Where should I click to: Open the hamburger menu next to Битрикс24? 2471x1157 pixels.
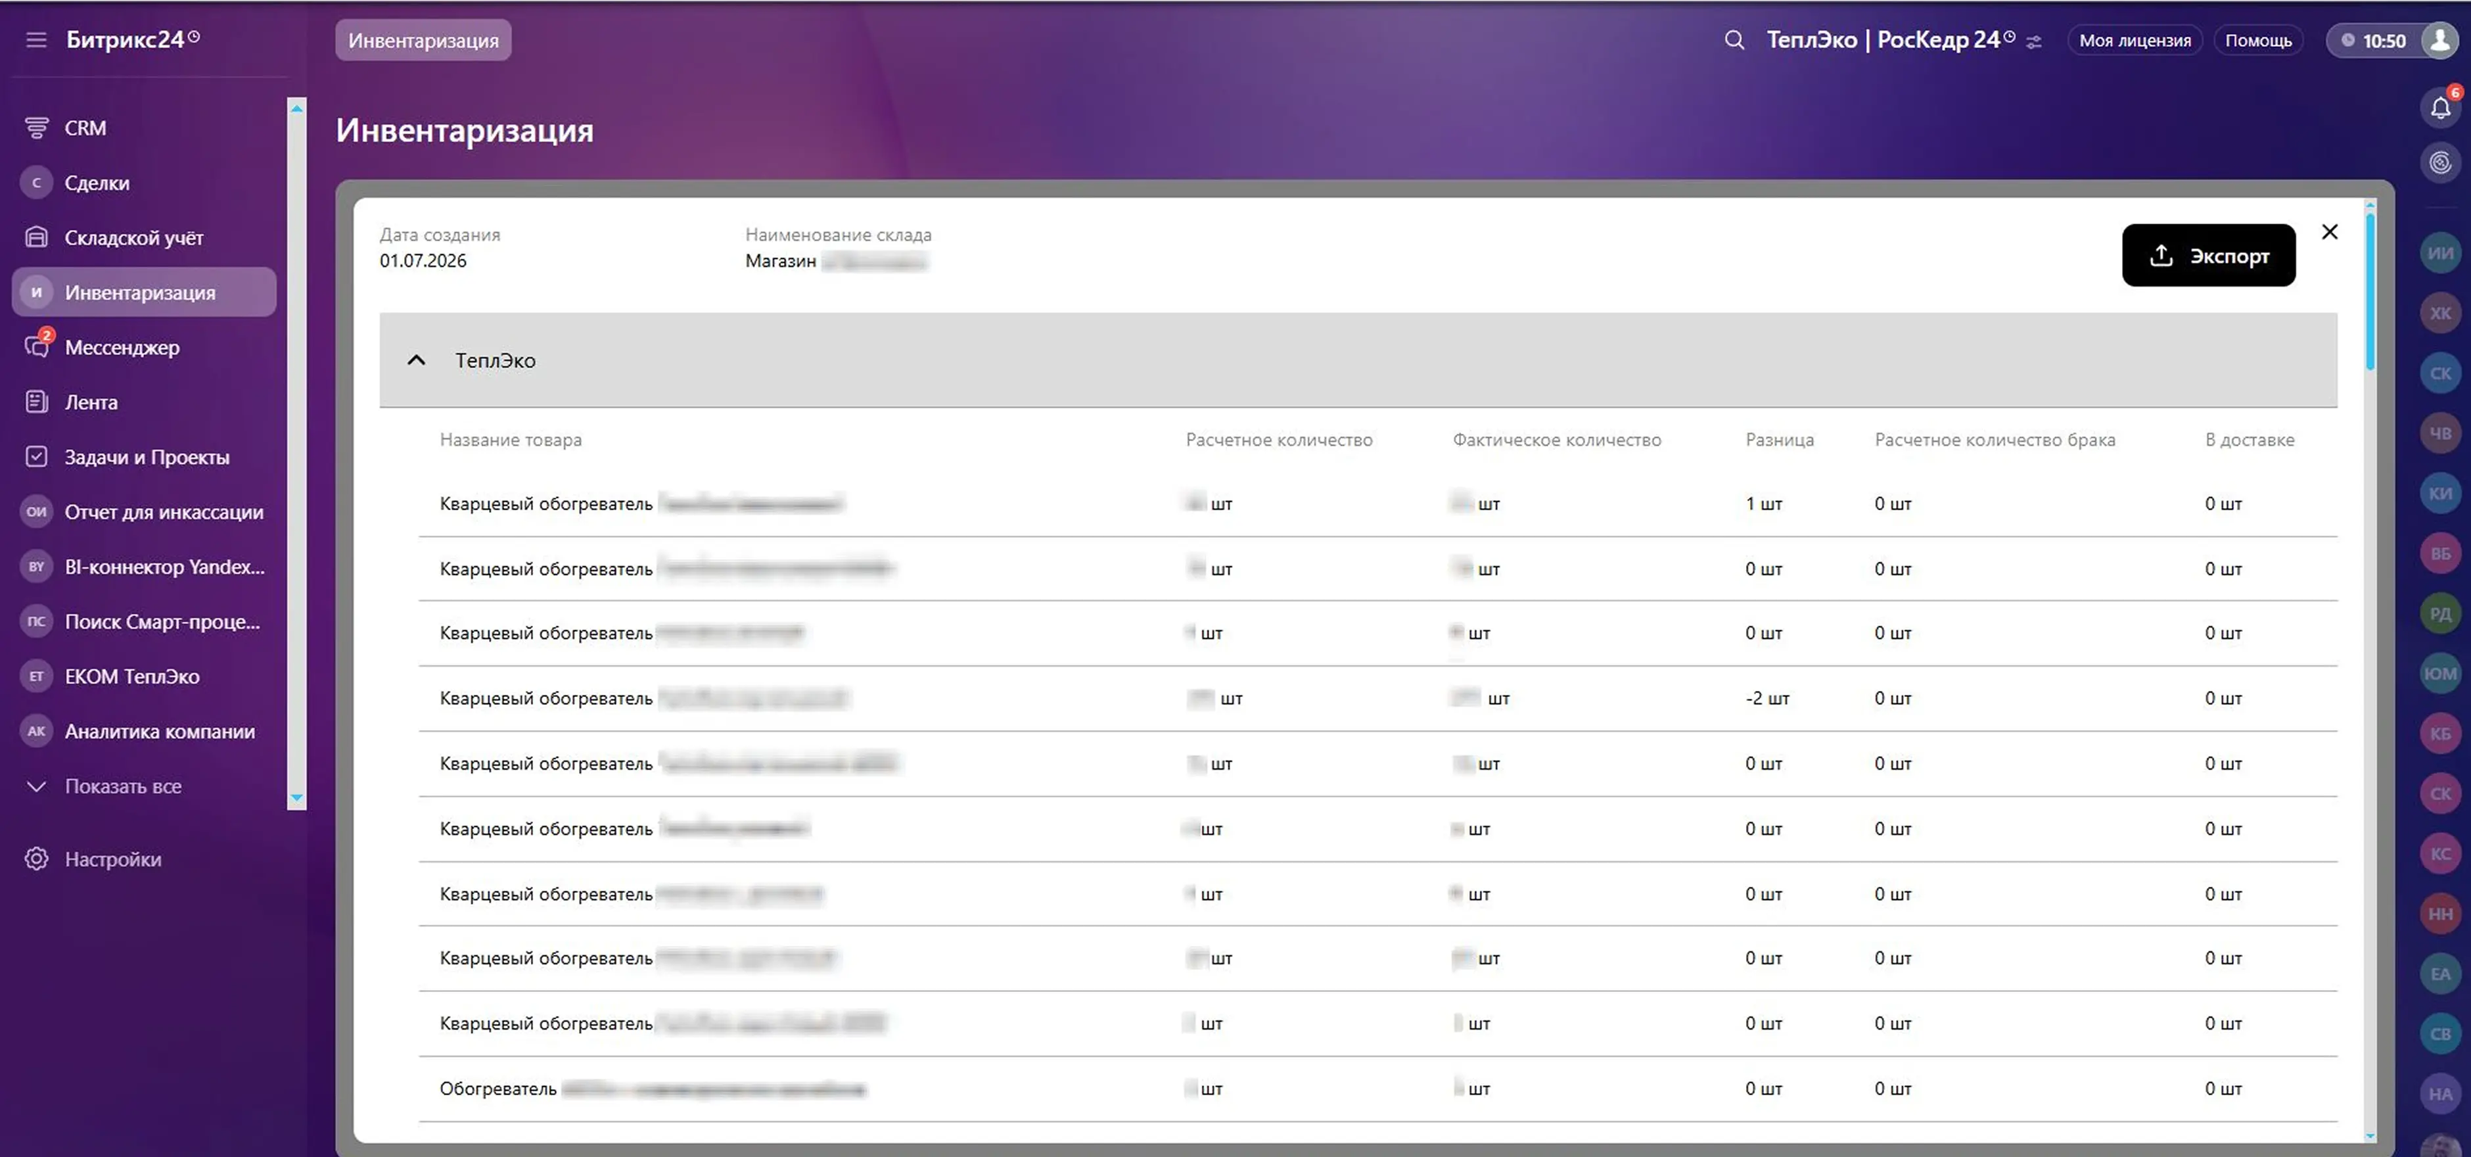(x=35, y=39)
